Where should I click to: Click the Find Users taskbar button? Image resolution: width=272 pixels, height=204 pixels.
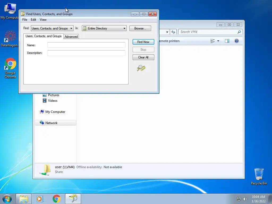coord(73,199)
